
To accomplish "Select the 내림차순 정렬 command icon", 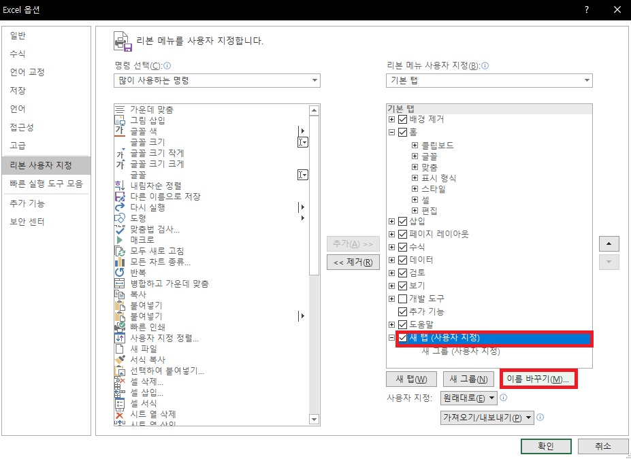I will [120, 186].
